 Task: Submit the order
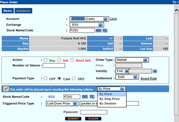[73, 119]
